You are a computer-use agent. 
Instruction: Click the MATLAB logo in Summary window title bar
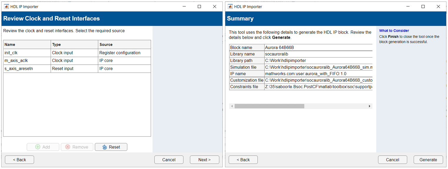[230, 6]
